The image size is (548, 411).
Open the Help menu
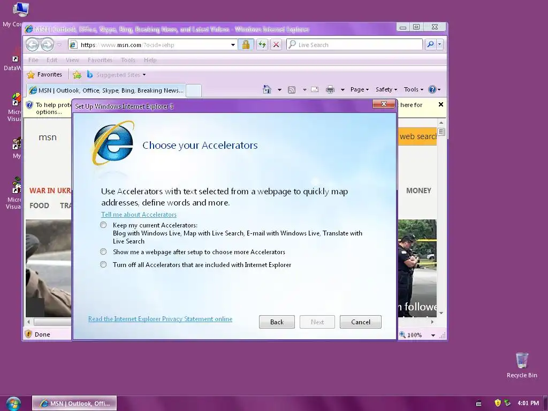pyautogui.click(x=150, y=60)
